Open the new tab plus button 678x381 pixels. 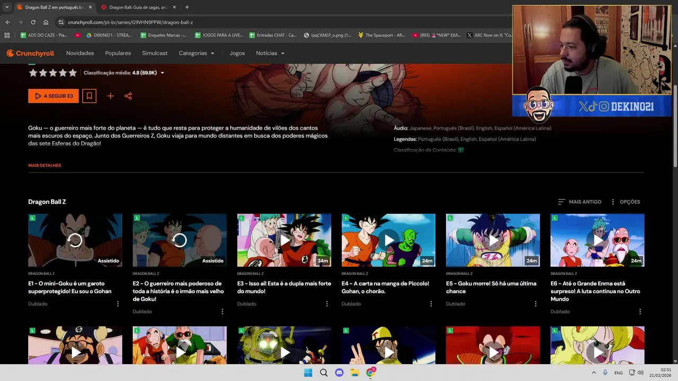point(187,7)
